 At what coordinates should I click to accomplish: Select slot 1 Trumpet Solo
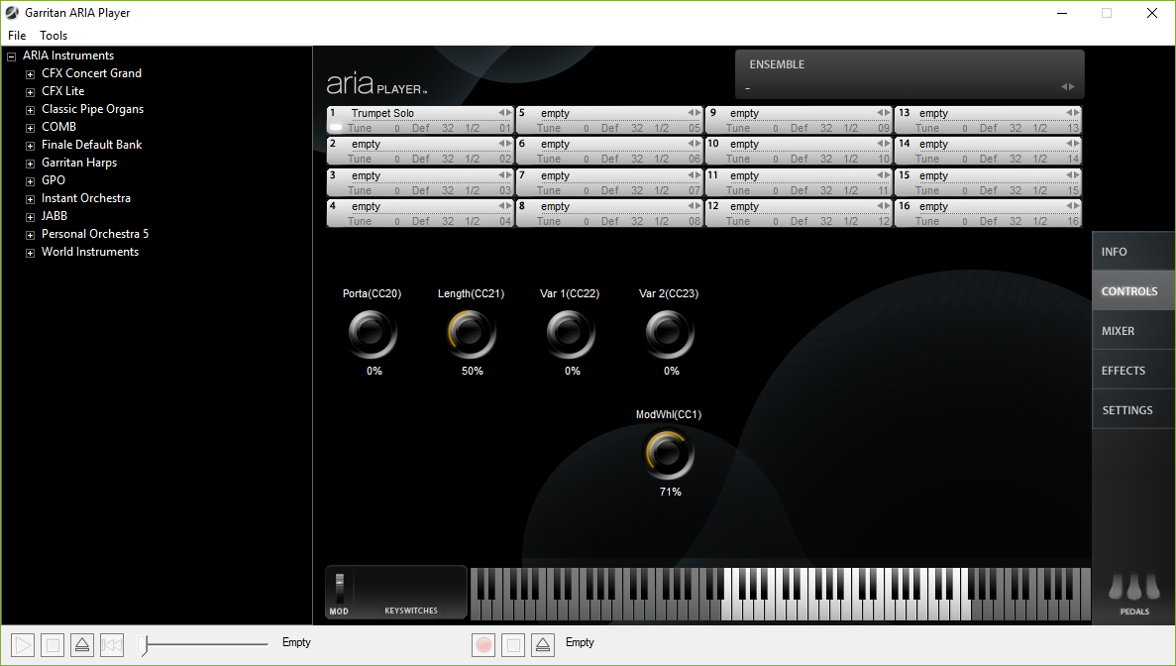pyautogui.click(x=382, y=113)
